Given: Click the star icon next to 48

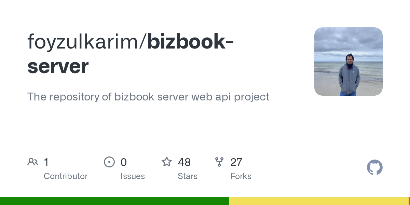Looking at the screenshot, I should coord(167,162).
